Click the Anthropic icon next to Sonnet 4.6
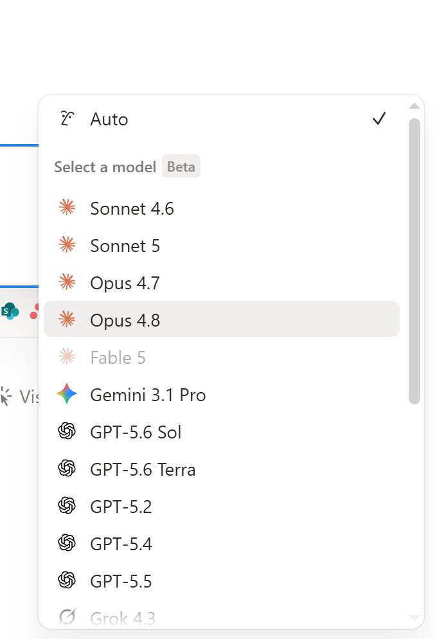The height and width of the screenshot is (639, 437). [67, 208]
